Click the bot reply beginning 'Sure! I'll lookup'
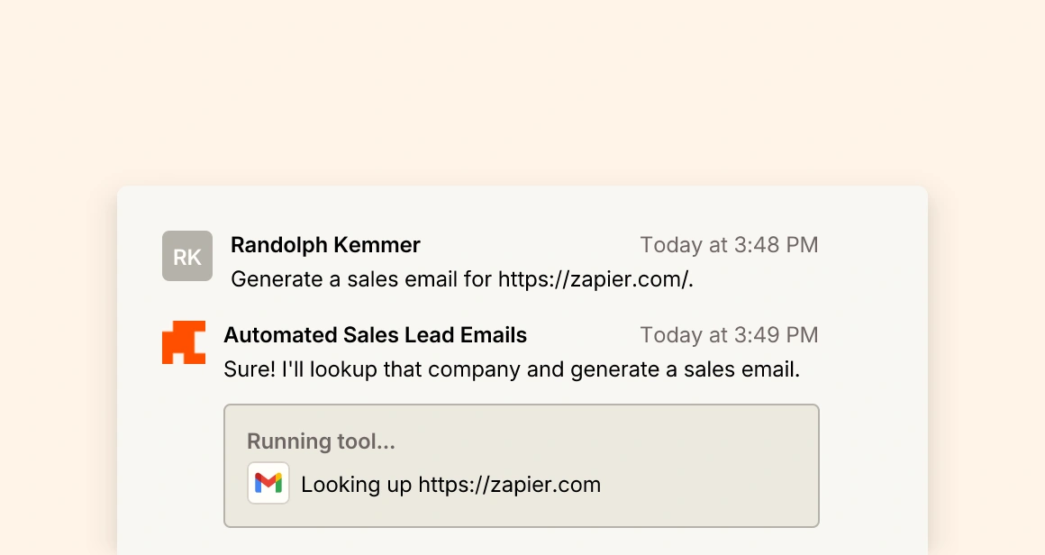 tap(511, 369)
